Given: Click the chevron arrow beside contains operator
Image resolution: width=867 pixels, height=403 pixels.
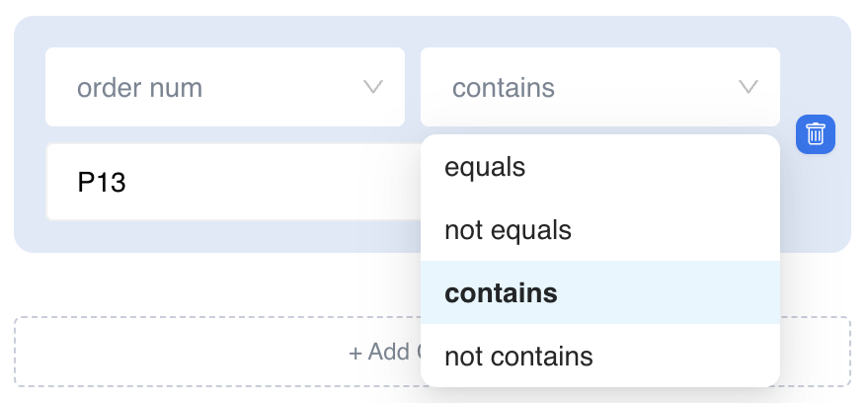Looking at the screenshot, I should coord(749,87).
